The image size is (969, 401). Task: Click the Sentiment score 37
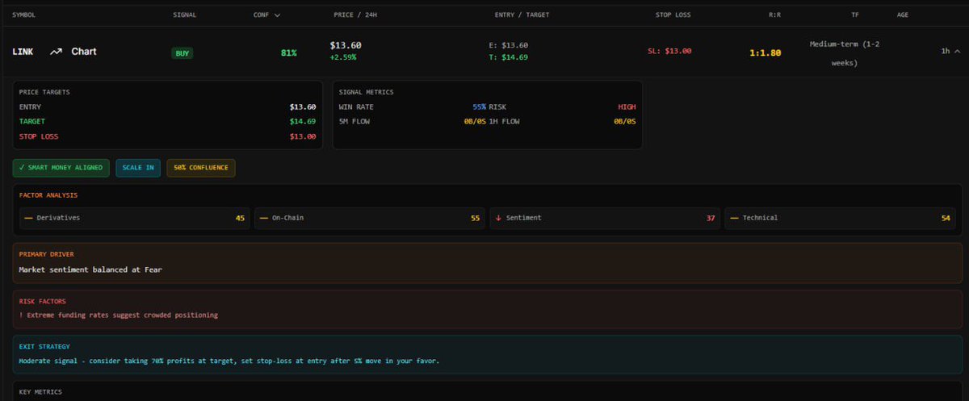click(x=711, y=218)
